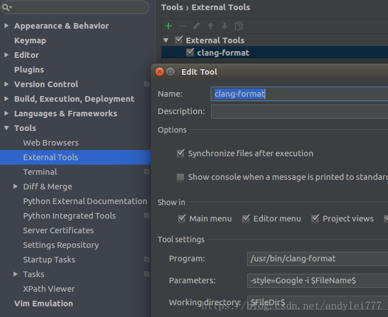Open the Keymap settings page
388x317 pixels.
[30, 40]
